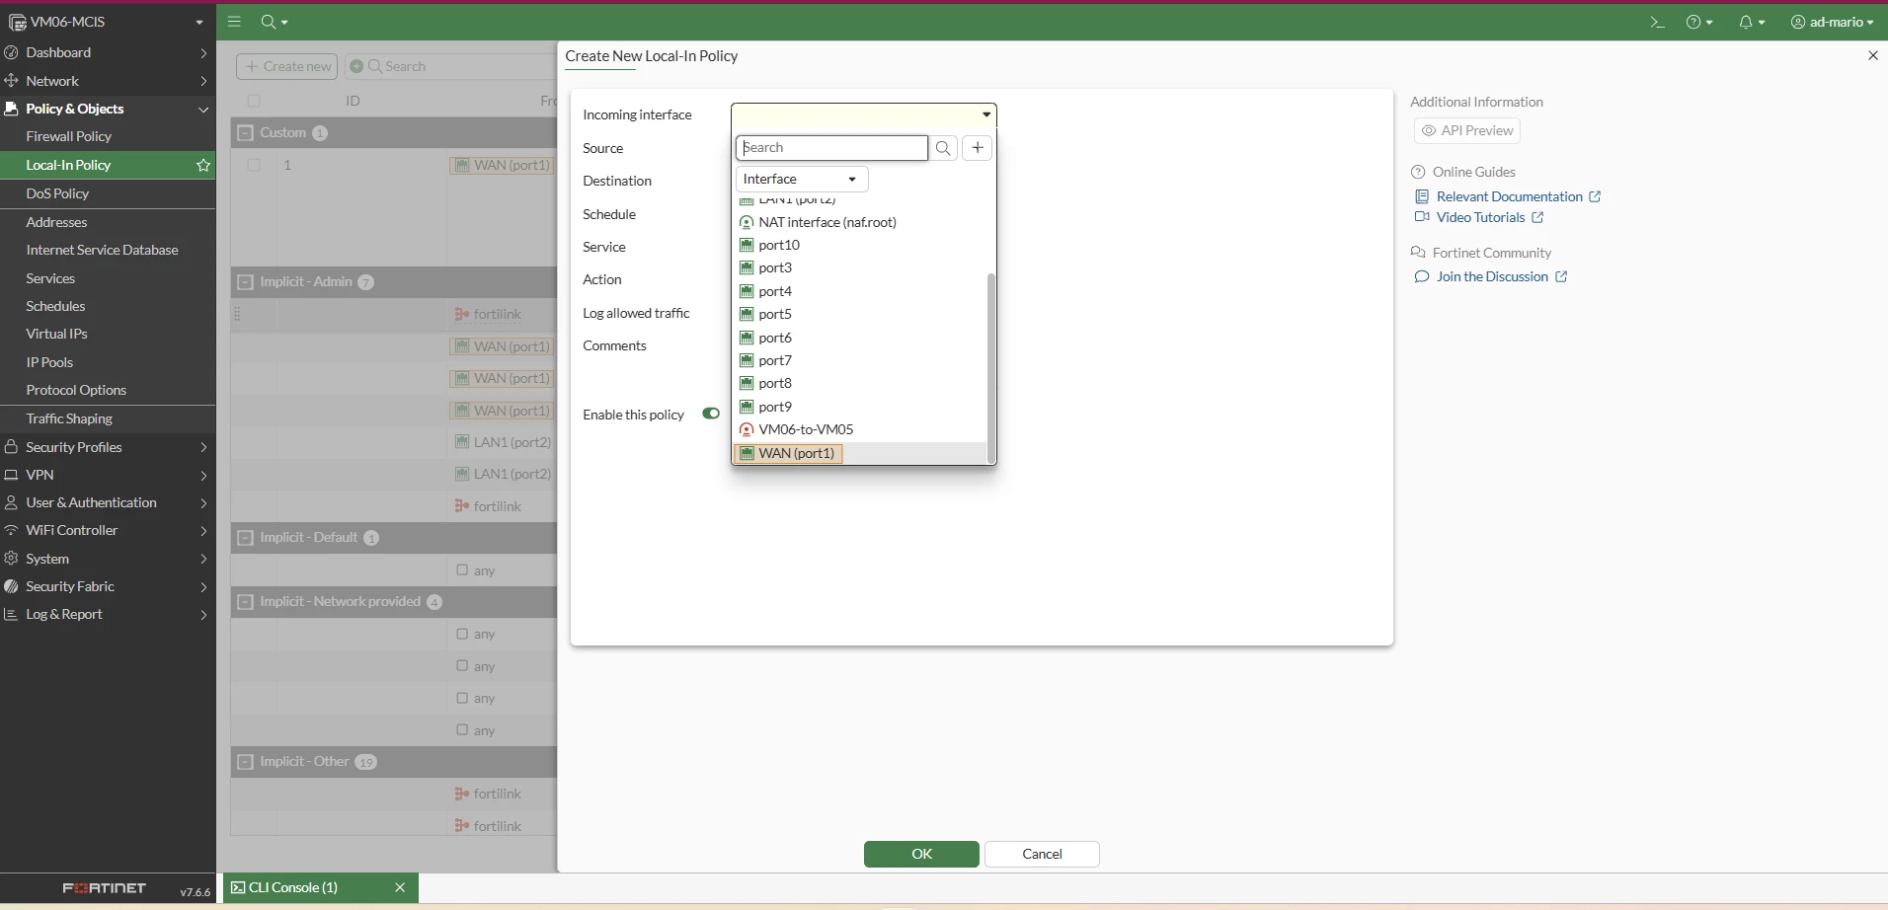
Task: Close the Create New Local-In Policy dialog
Action: [x=1872, y=56]
